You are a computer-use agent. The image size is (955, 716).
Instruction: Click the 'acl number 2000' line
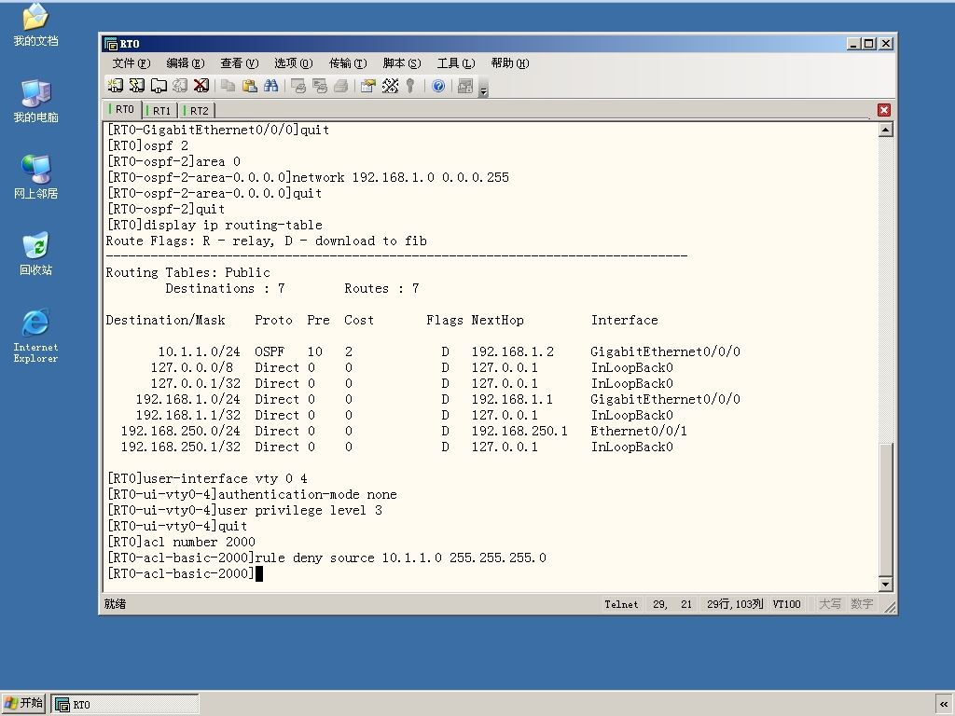tap(181, 542)
